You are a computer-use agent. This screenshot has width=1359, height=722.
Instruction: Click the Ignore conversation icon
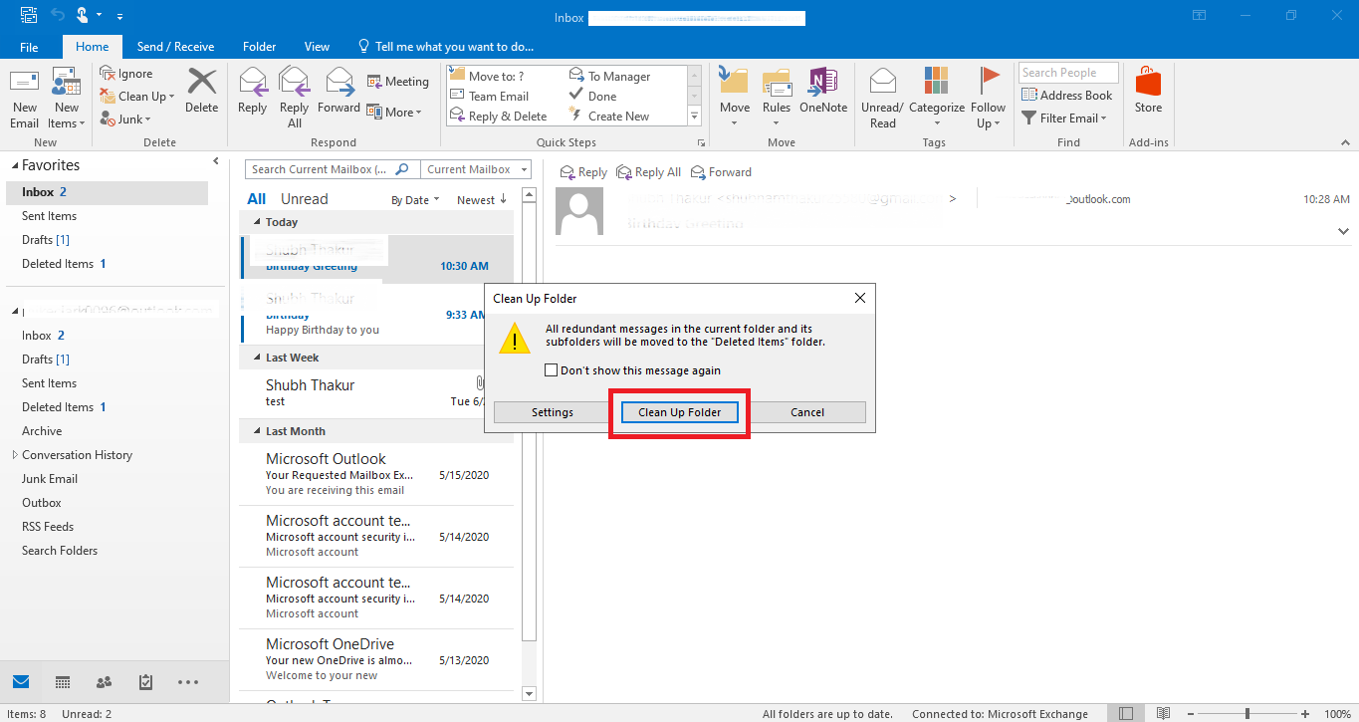(108, 73)
